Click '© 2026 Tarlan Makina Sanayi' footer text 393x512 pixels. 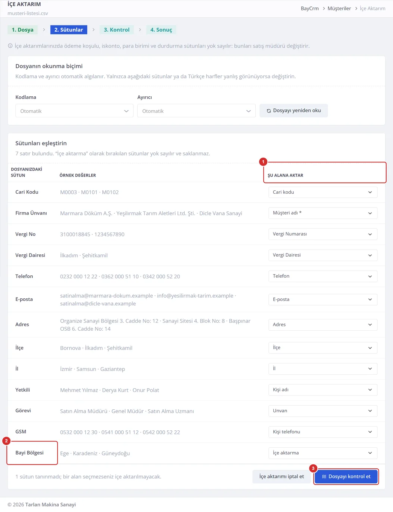tap(42, 505)
